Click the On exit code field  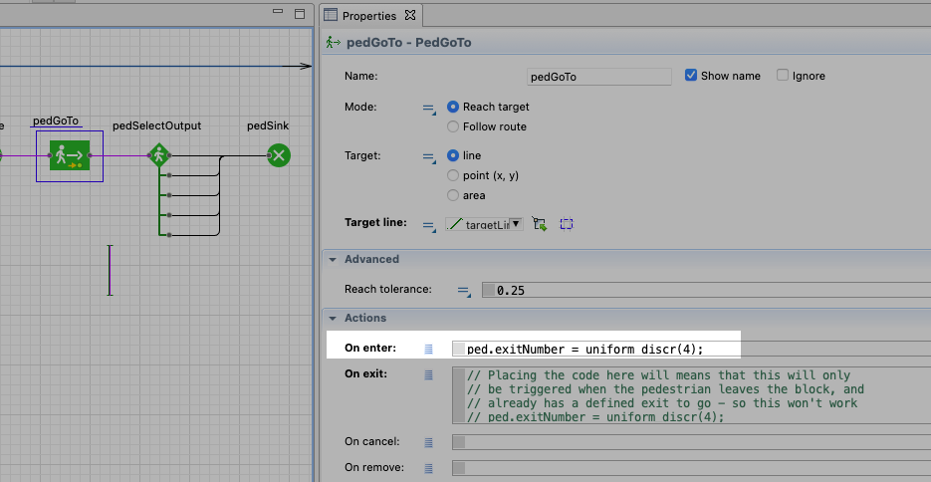(x=691, y=395)
